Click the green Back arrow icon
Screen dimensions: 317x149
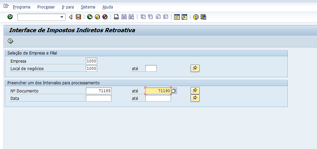[90, 17]
